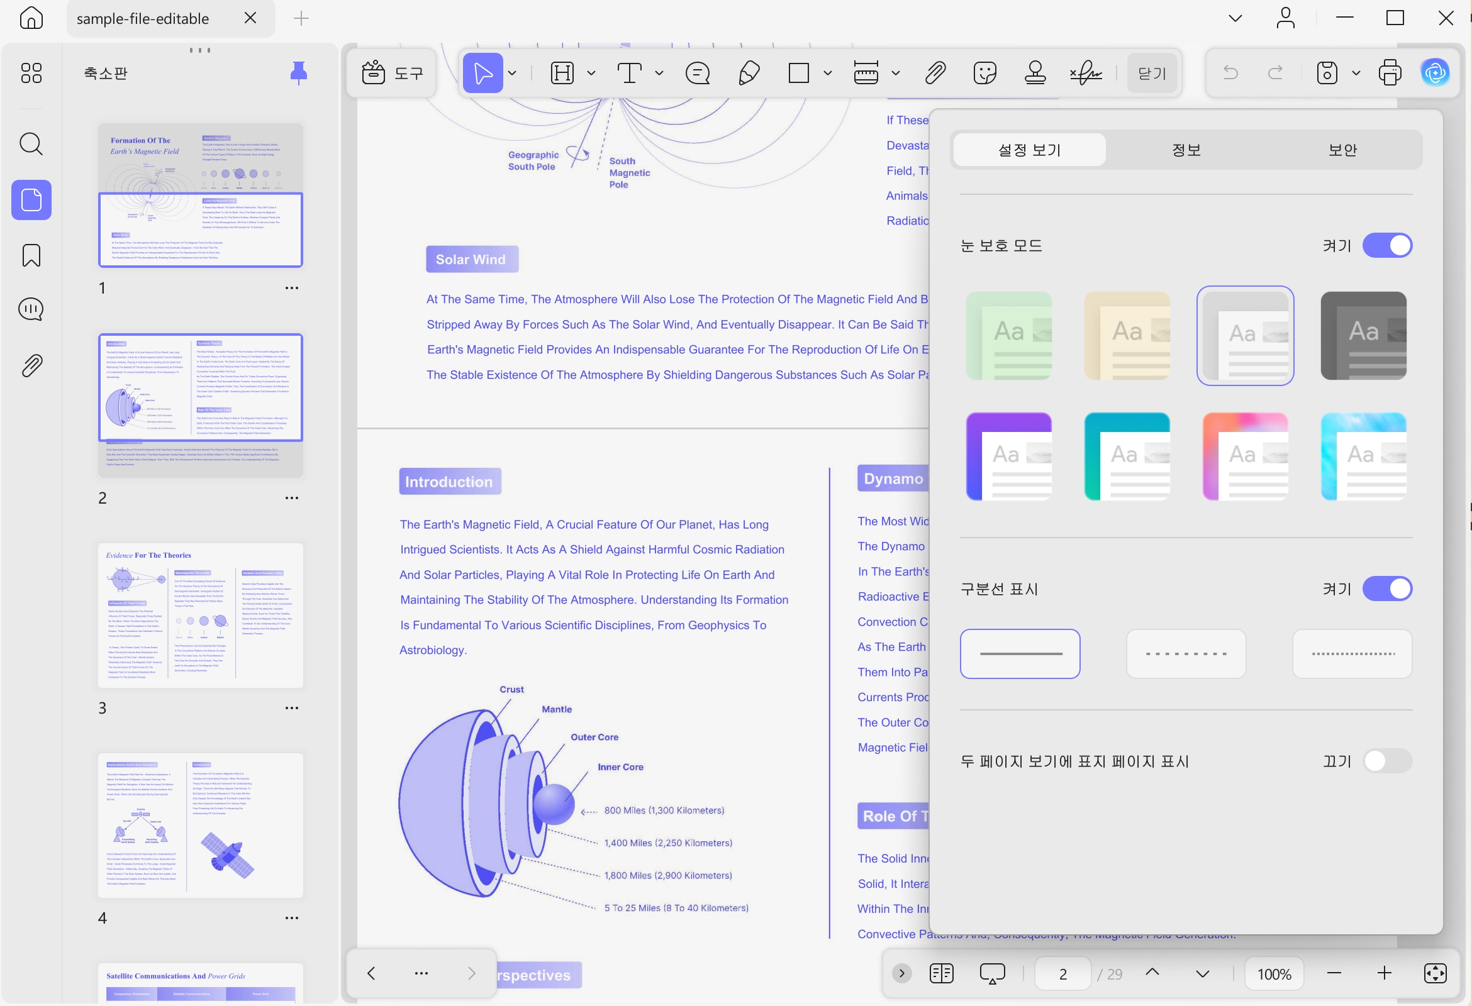Switch to the 보안 tab
Screen dimensions: 1472x1006
pyautogui.click(x=1342, y=150)
